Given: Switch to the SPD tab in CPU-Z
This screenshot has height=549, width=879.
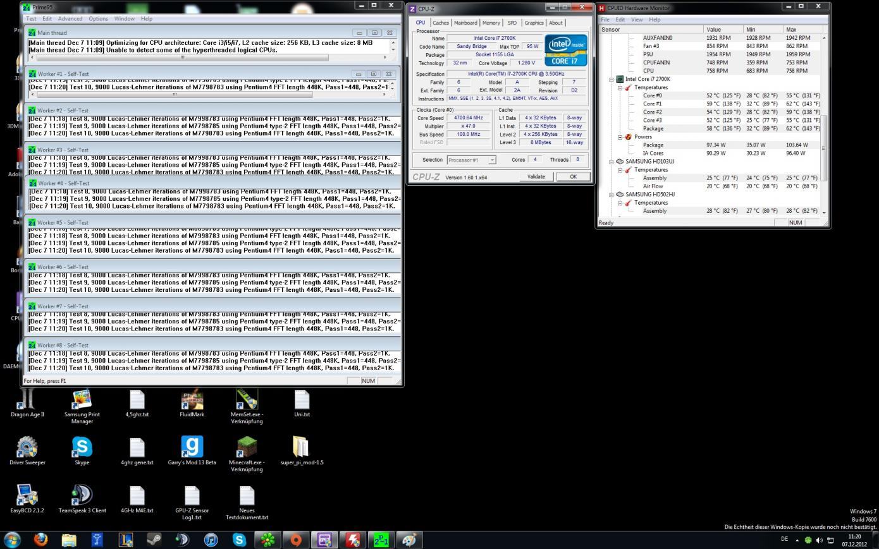Looking at the screenshot, I should pyautogui.click(x=512, y=23).
